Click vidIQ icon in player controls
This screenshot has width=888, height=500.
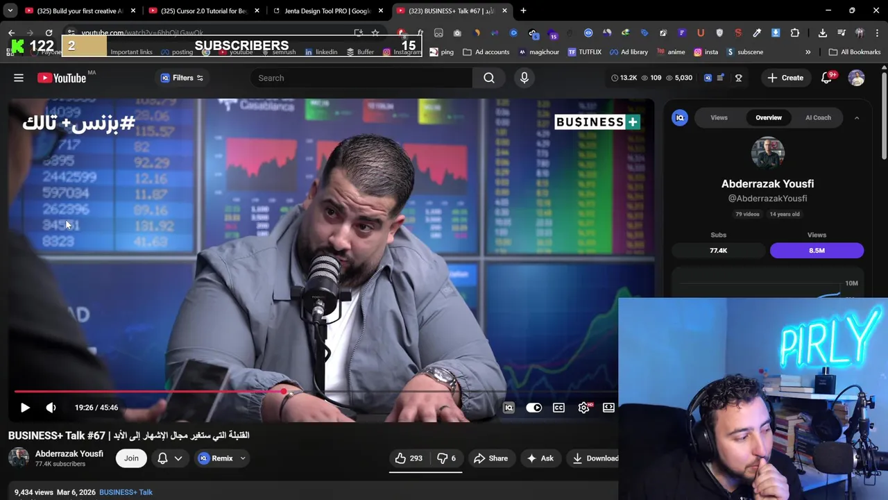tap(509, 408)
